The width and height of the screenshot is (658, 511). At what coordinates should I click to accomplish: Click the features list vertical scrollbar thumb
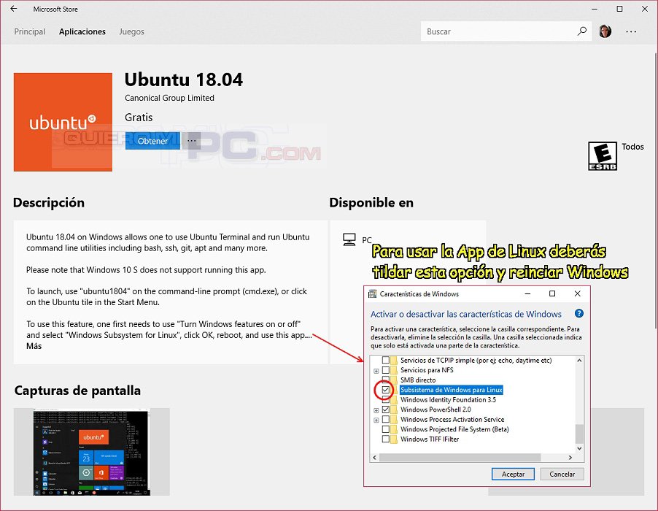(x=579, y=434)
